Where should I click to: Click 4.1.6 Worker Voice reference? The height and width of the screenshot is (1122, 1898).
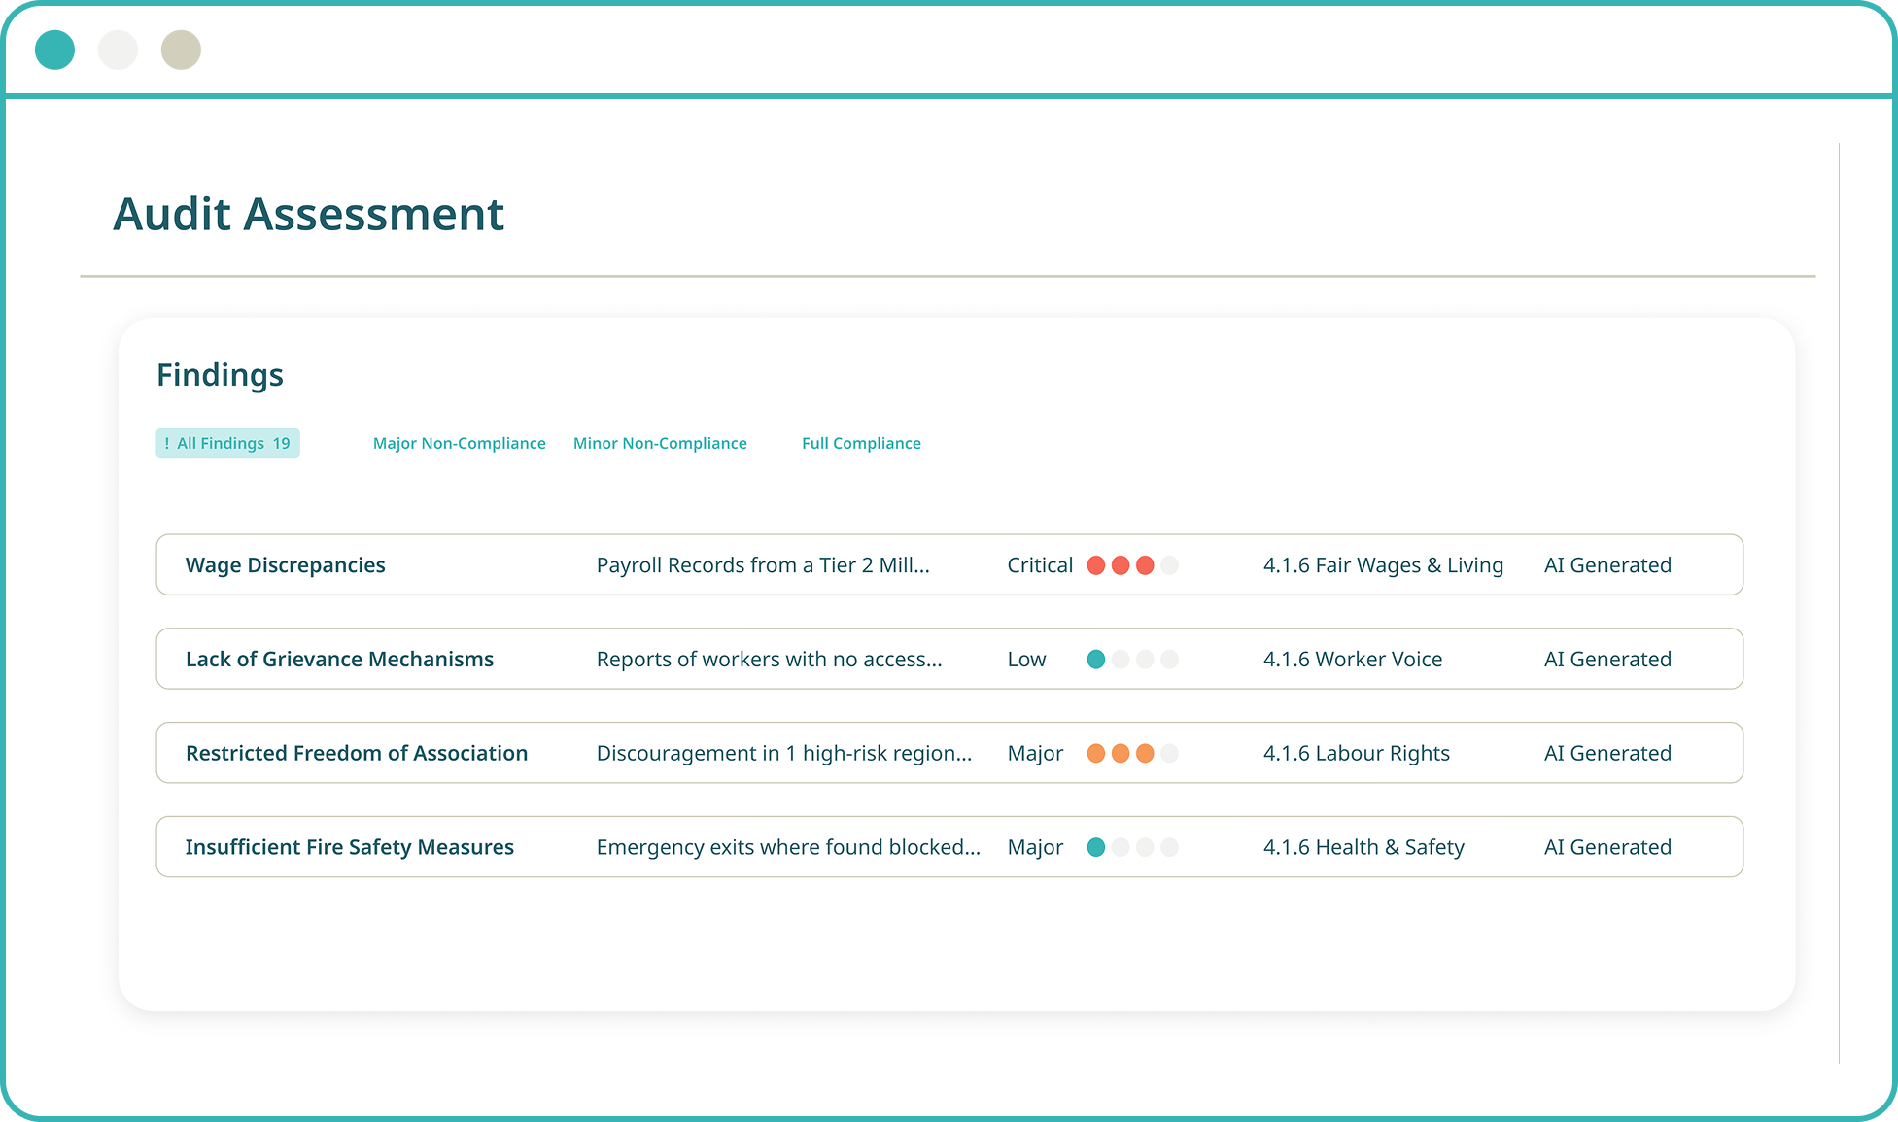coord(1352,660)
